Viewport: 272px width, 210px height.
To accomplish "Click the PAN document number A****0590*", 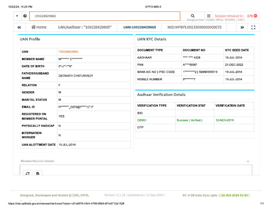I will pos(190,65).
